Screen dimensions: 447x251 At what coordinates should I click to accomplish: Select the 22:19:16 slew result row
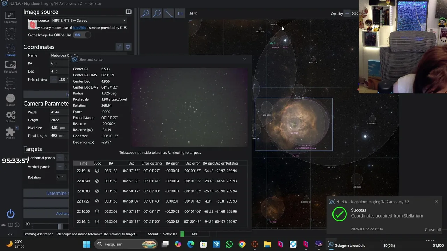[160, 171]
